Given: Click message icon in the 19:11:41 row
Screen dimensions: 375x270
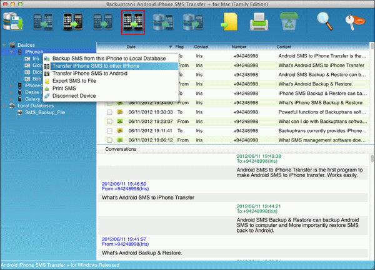Looking at the screenshot, I should coord(120,131).
